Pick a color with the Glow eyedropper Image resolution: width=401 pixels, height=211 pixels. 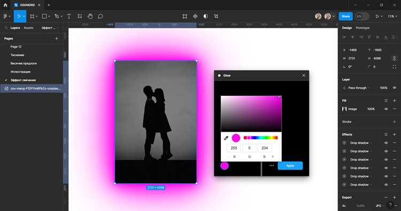click(x=226, y=138)
